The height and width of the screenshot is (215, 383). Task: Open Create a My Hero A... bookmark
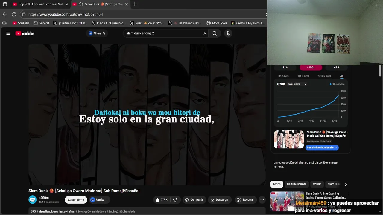[x=248, y=23]
